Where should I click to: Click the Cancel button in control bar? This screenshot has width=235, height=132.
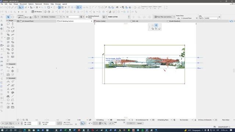pos(139,123)
